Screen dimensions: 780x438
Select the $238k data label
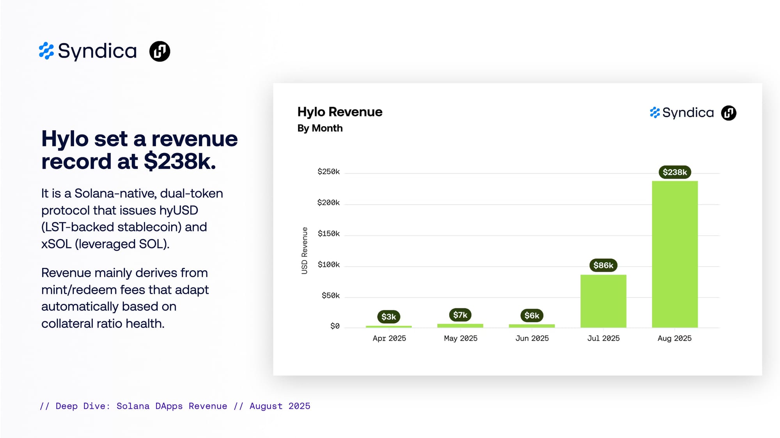675,172
